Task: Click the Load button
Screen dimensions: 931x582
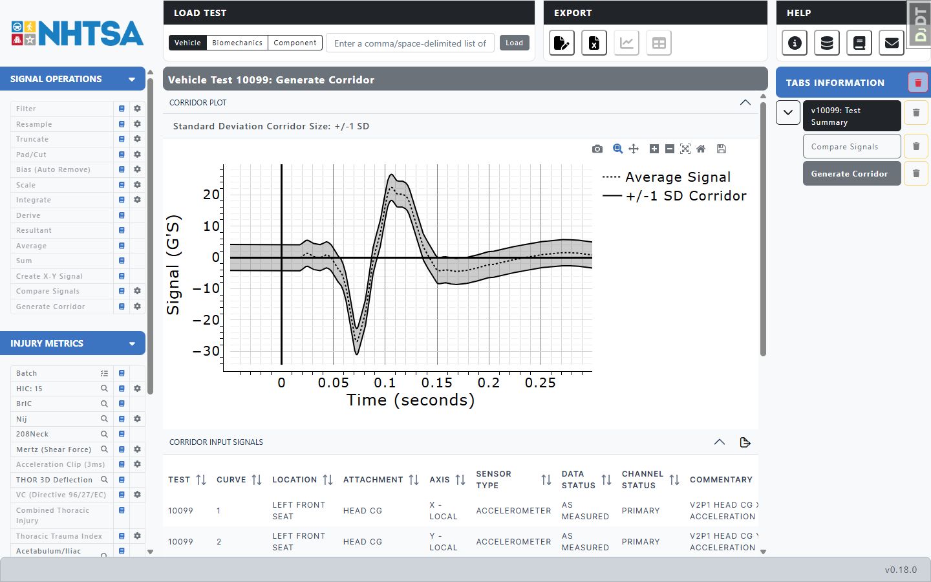Action: pos(515,43)
